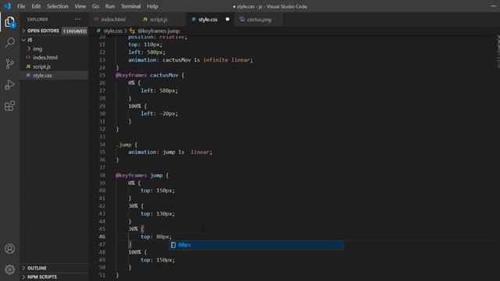The width and height of the screenshot is (500, 281).
Task: Open the Go menu
Action: [95, 6]
